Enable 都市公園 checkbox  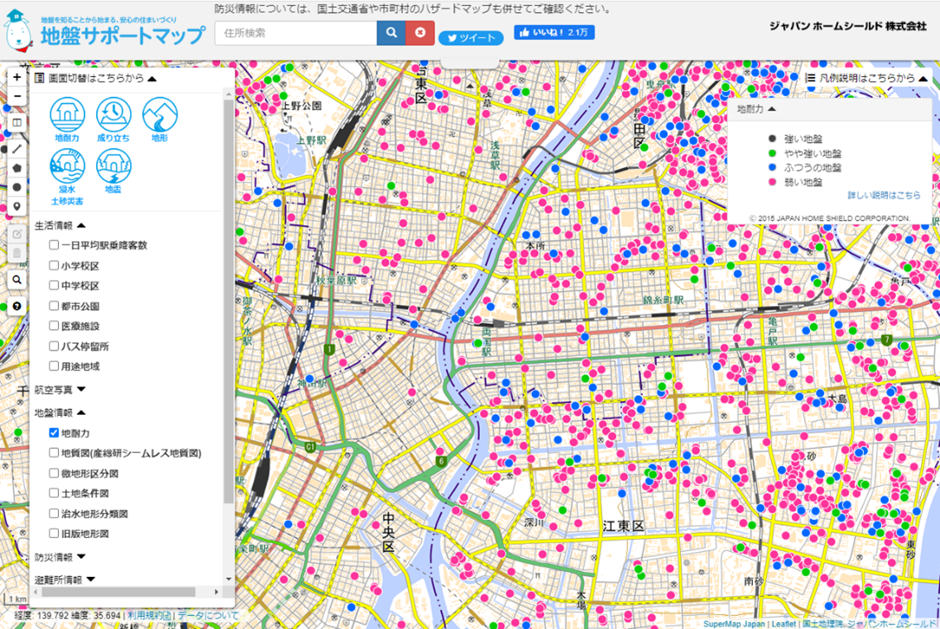pyautogui.click(x=54, y=306)
